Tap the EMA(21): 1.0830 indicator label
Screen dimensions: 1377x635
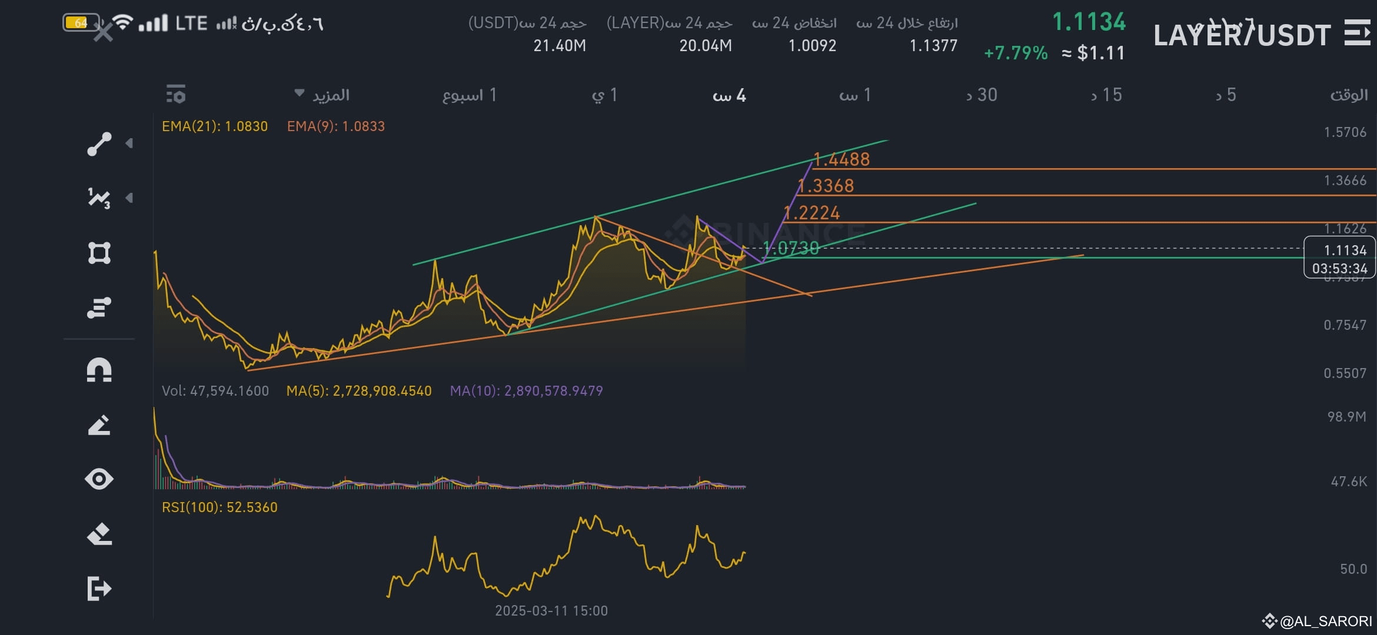(x=215, y=126)
